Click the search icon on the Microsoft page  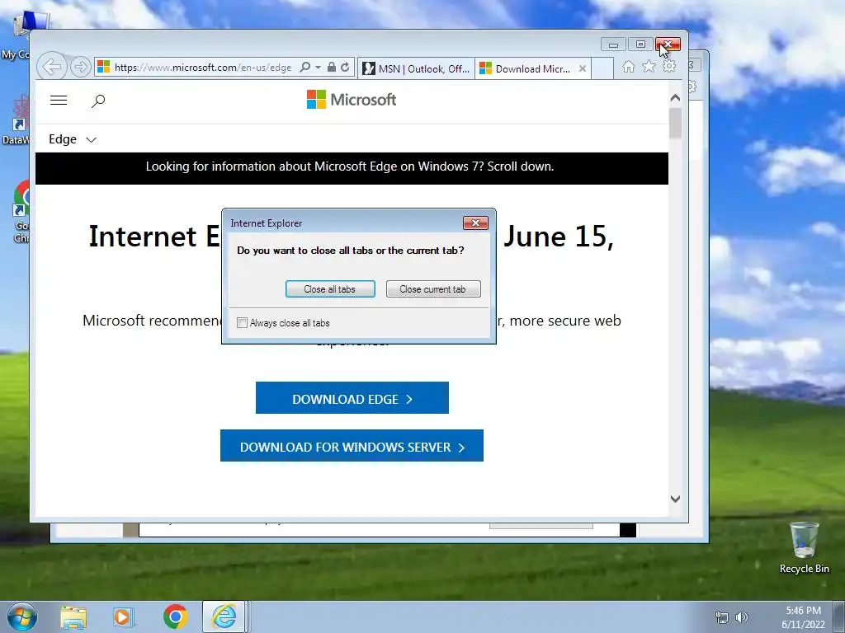click(x=98, y=101)
